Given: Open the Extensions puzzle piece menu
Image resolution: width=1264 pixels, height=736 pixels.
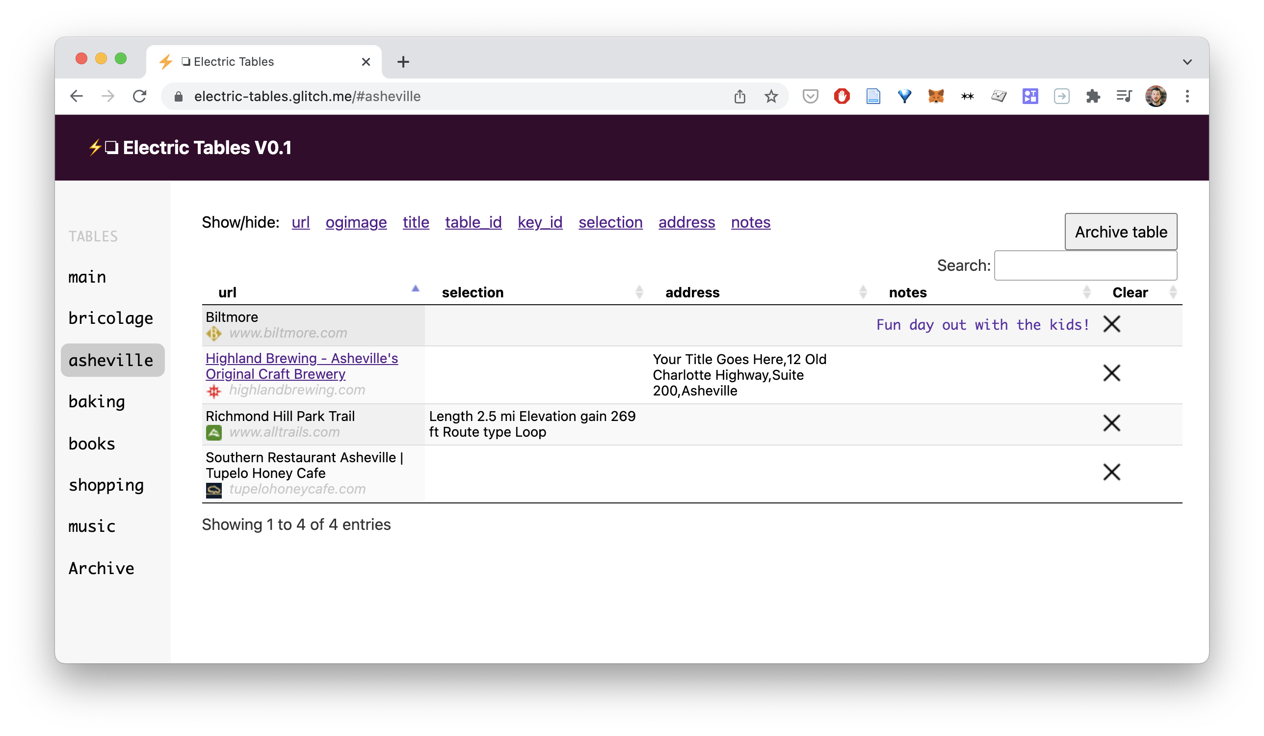Looking at the screenshot, I should [1093, 96].
